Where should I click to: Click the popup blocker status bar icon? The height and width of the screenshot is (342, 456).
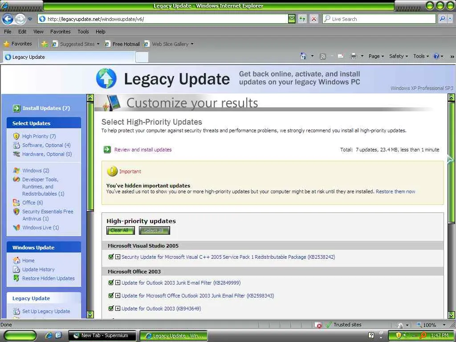point(318,325)
